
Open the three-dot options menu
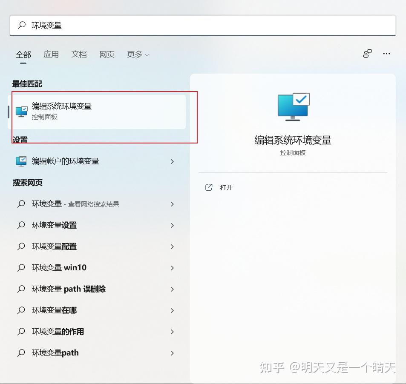(386, 54)
